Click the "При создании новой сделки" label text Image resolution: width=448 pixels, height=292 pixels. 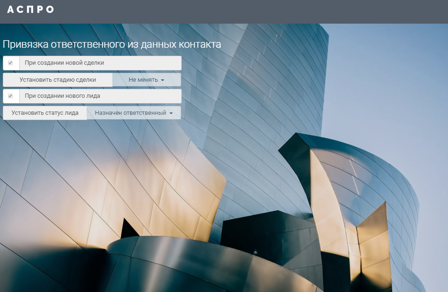pyautogui.click(x=64, y=63)
